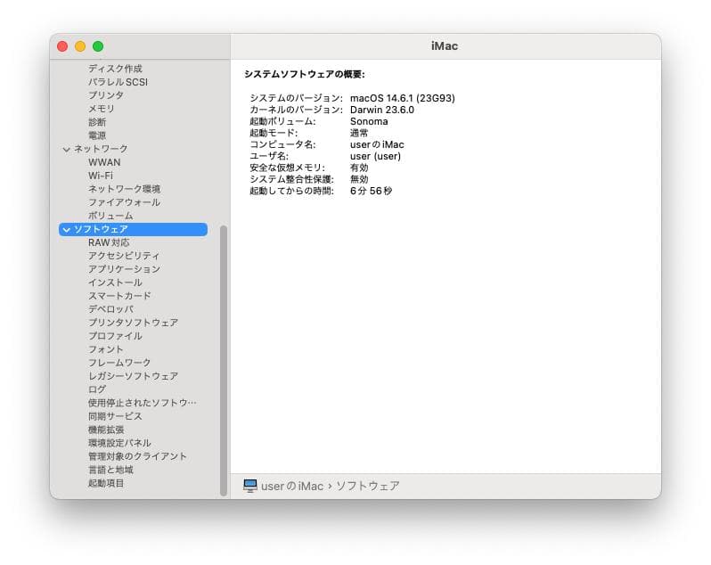Click the macOS 14.6.1 (23G93) value
The width and height of the screenshot is (711, 565).
point(403,98)
